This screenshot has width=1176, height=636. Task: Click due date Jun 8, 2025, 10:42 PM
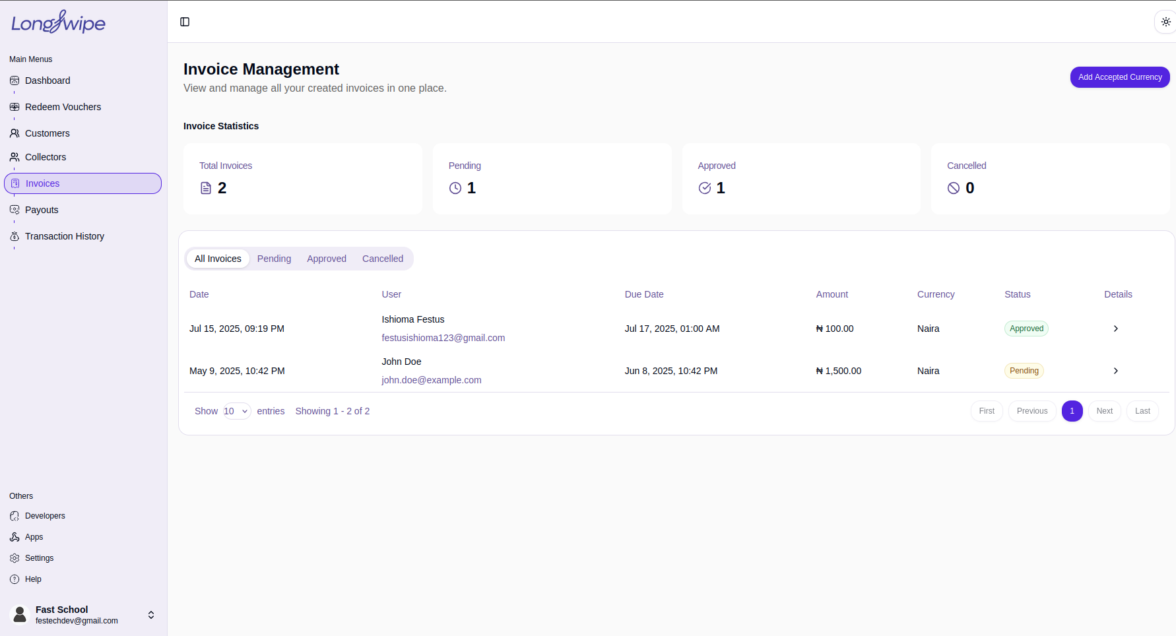click(671, 371)
